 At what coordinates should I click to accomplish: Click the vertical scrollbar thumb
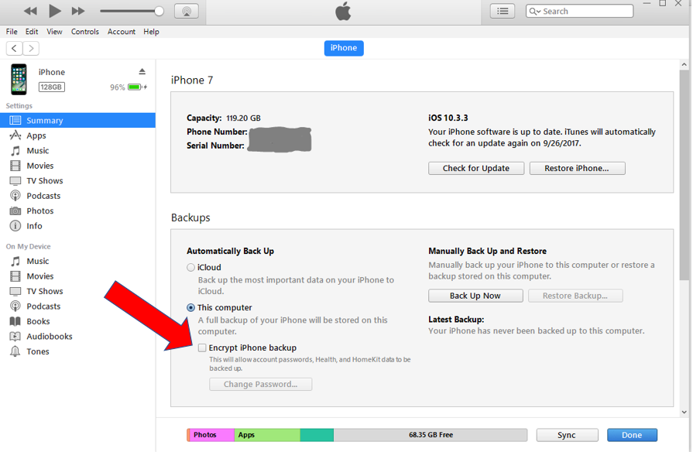click(x=684, y=174)
